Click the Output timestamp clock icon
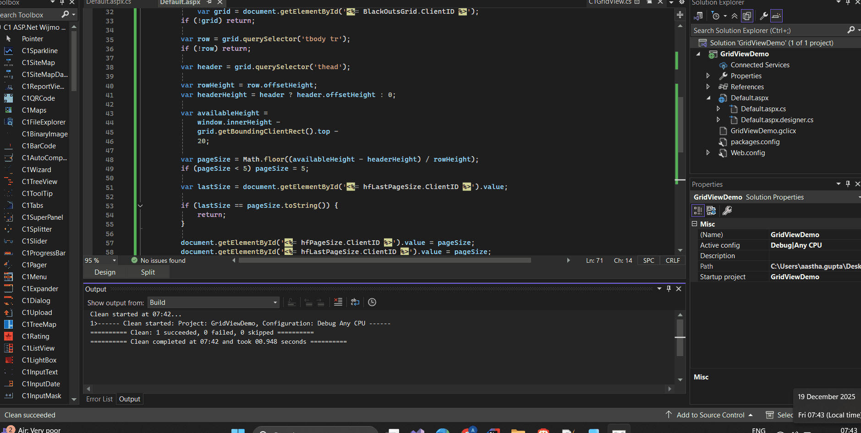The image size is (861, 433). pos(372,302)
